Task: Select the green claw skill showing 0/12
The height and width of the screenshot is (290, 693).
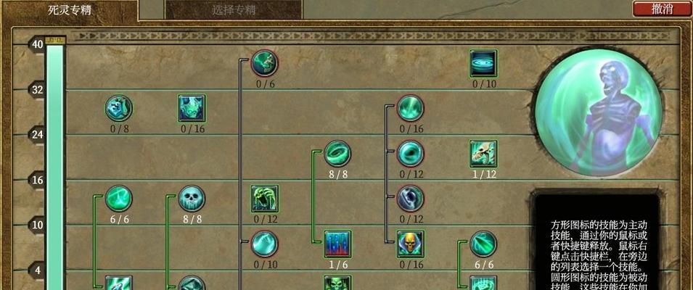Action: [264, 199]
